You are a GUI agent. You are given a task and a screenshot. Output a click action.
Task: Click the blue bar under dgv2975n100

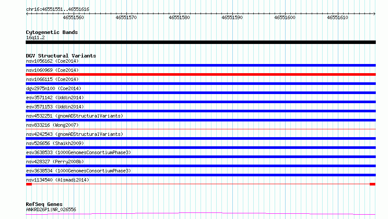pyautogui.click(x=201, y=93)
